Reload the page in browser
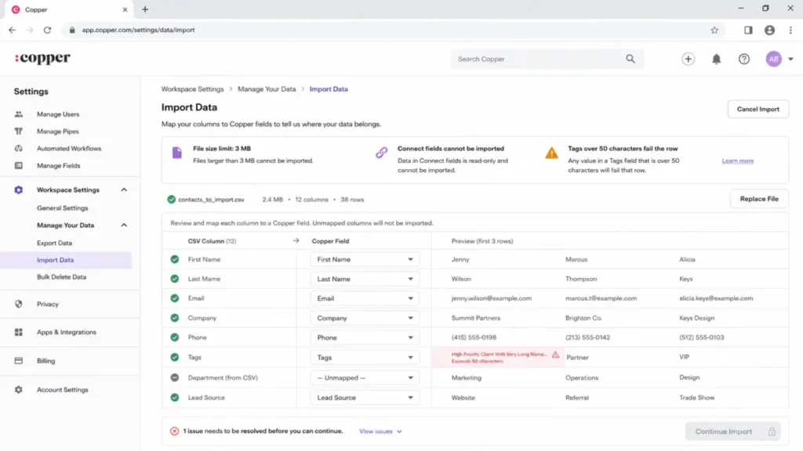 tap(47, 31)
